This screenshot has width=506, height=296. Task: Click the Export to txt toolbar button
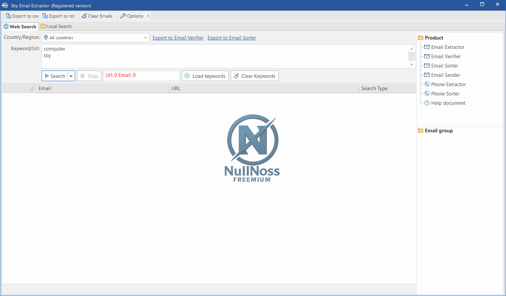tap(59, 16)
